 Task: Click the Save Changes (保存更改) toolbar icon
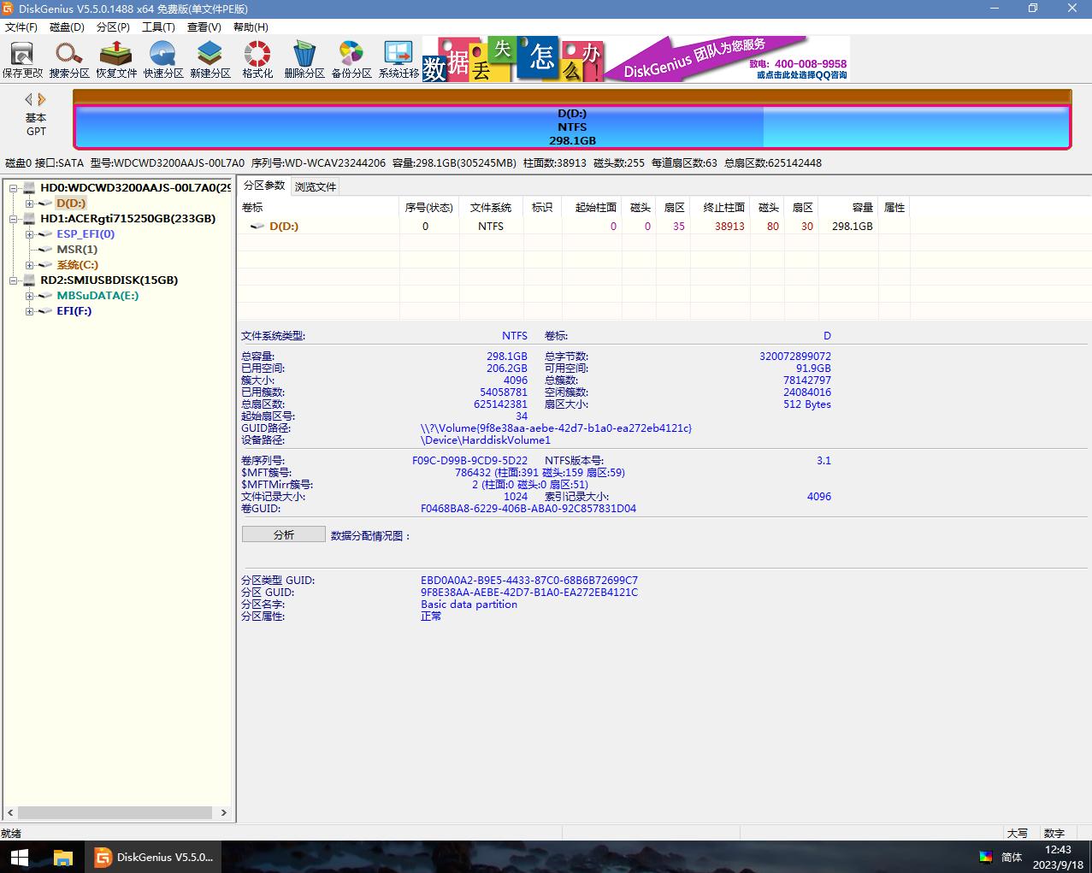tap(22, 60)
